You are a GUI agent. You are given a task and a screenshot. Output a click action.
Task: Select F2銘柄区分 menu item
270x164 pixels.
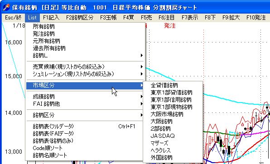pyautogui.click(x=80, y=18)
